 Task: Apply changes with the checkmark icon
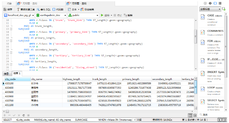[x=14, y=115]
